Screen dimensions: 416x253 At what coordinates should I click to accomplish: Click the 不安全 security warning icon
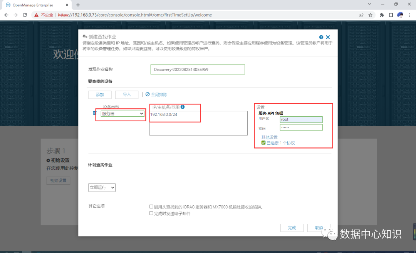(x=36, y=15)
